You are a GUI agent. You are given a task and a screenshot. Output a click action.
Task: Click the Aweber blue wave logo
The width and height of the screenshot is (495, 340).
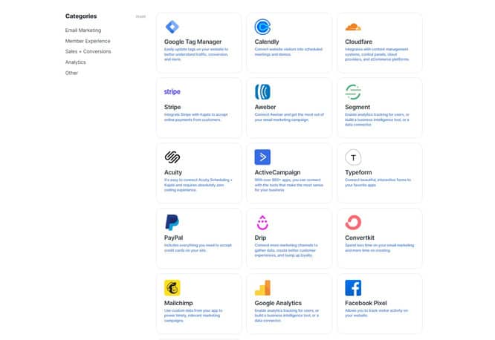262,92
